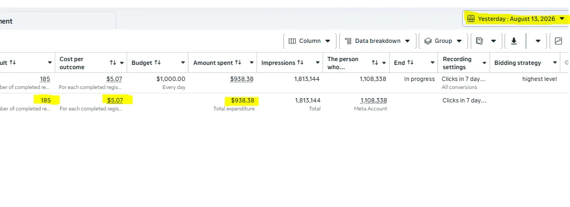Sort by 'The person who...' column arrows
The height and width of the screenshot is (207, 570).
coord(375,63)
